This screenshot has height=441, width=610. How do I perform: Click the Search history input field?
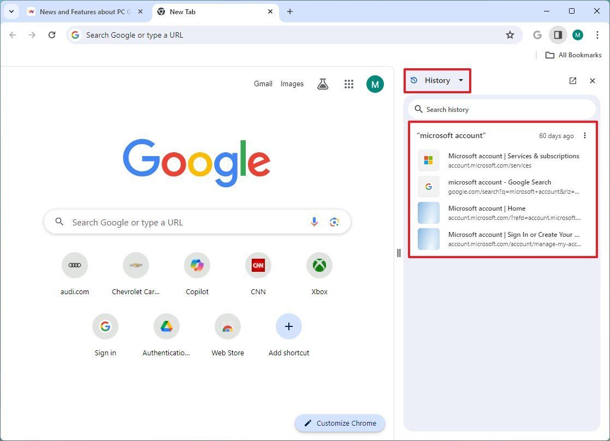pos(502,109)
